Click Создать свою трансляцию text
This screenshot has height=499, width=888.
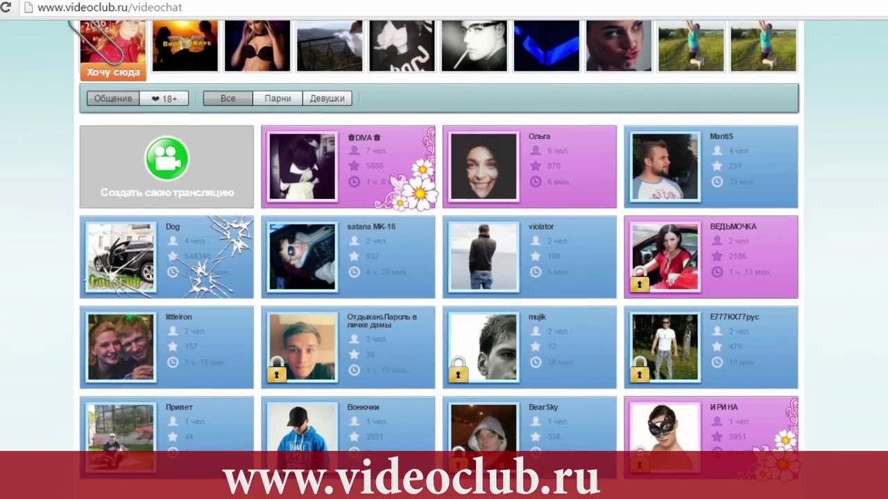pos(167,193)
